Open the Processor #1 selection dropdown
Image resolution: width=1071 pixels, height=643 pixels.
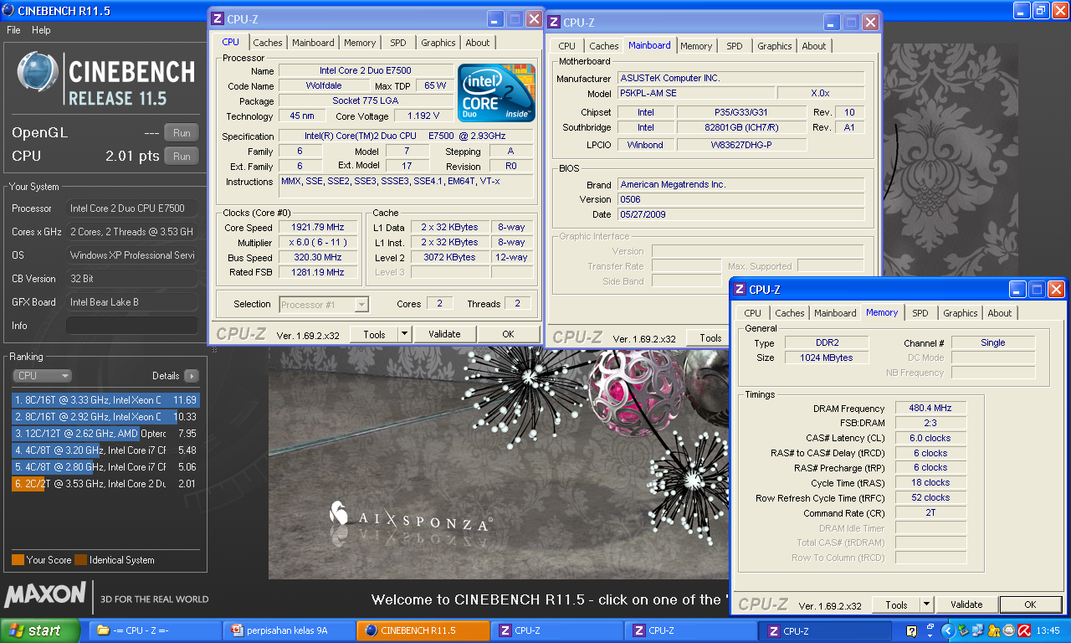(x=324, y=305)
